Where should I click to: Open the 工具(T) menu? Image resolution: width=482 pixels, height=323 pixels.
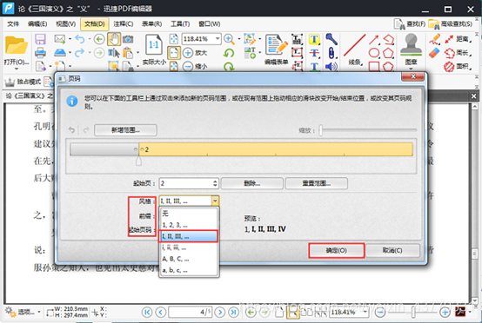tap(180, 24)
